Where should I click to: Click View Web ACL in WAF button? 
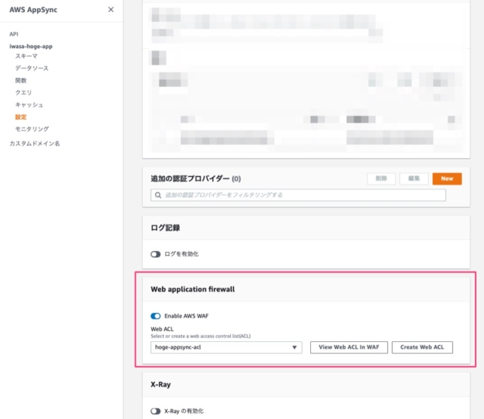[x=349, y=347]
